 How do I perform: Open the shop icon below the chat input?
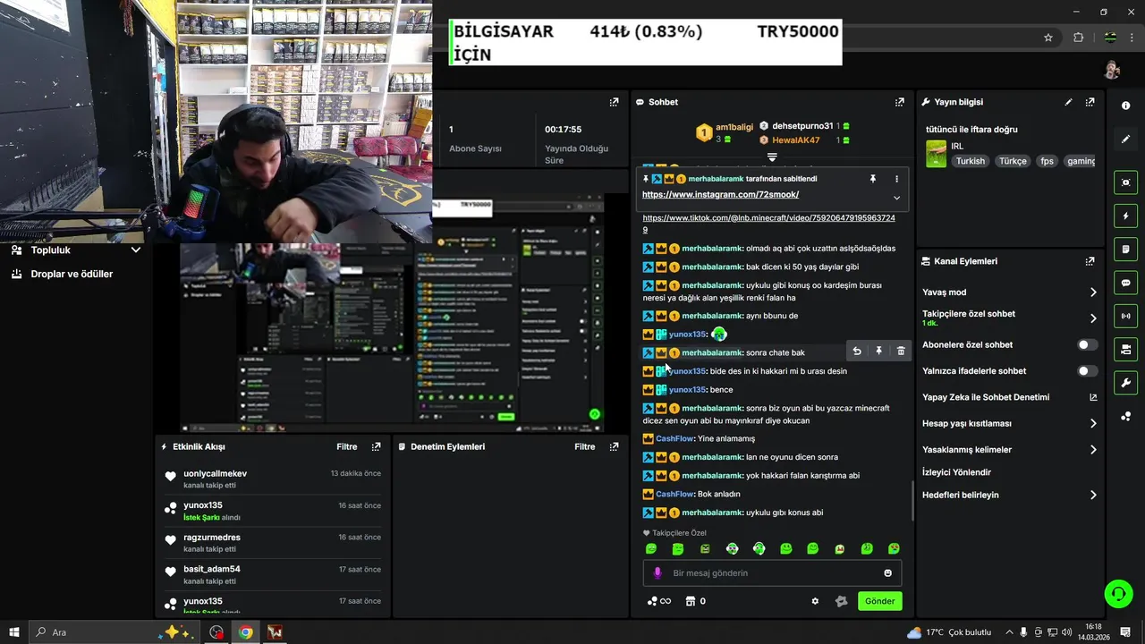[x=691, y=601]
